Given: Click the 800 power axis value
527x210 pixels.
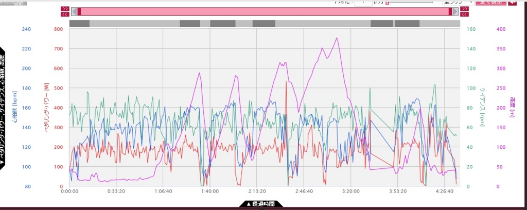Looking at the screenshot, I should 59,29.
